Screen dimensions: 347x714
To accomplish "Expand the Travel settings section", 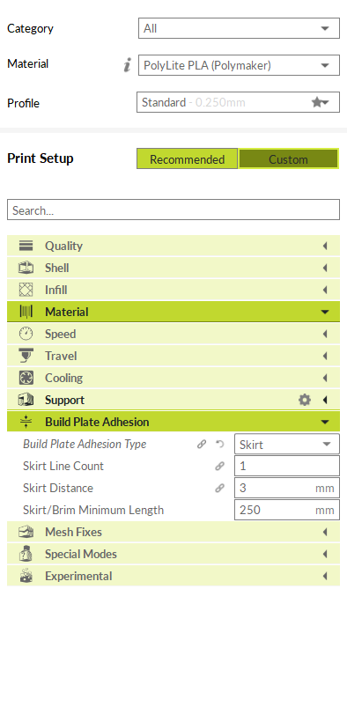I will click(173, 356).
